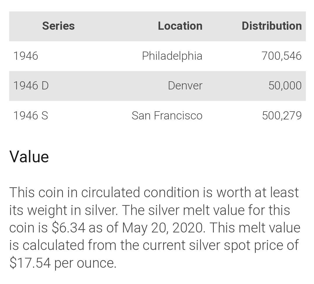Screen dimensions: 314x284
Task: Select the Philadelphia location cell
Action: click(x=172, y=56)
